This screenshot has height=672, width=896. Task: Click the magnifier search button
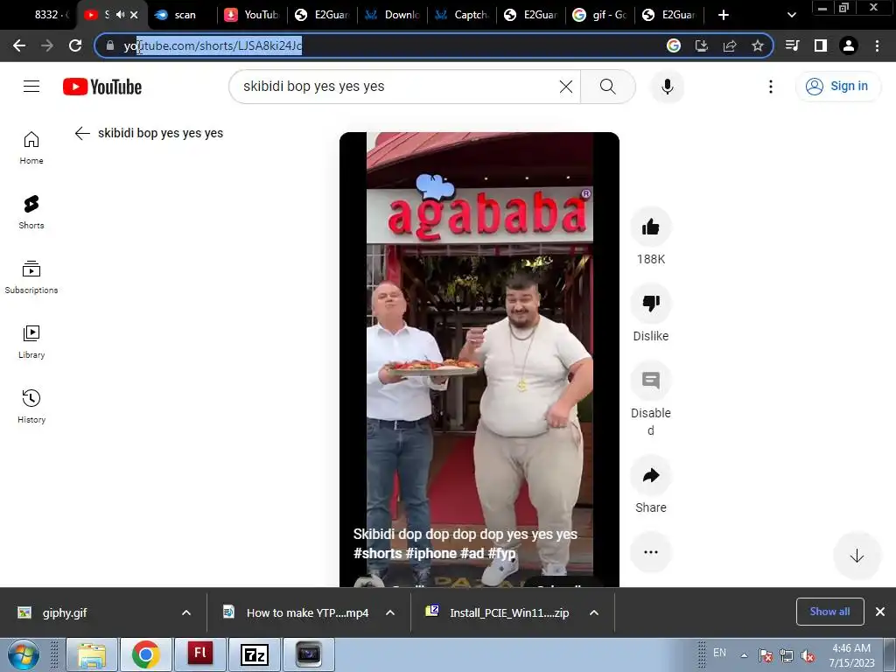click(x=608, y=87)
